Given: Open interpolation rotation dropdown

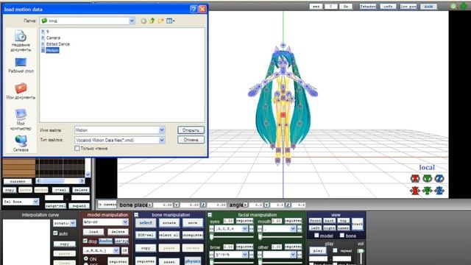Looking at the screenshot, I should click(x=73, y=223).
